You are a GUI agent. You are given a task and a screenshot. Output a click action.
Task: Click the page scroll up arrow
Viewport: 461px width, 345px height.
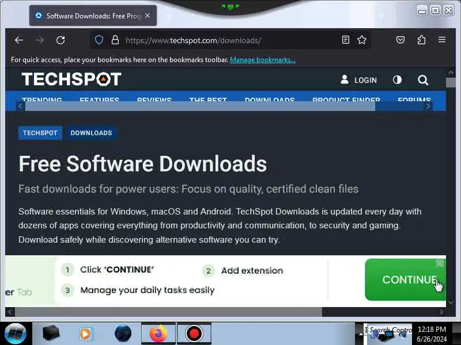click(x=451, y=72)
